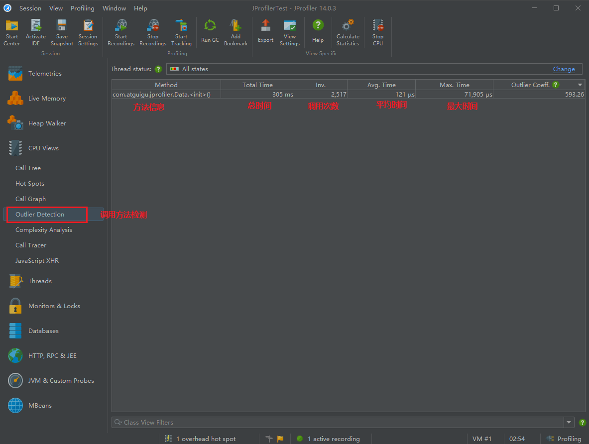The width and height of the screenshot is (589, 444).
Task: Click the help icon beside the filter box
Action: pos(582,423)
